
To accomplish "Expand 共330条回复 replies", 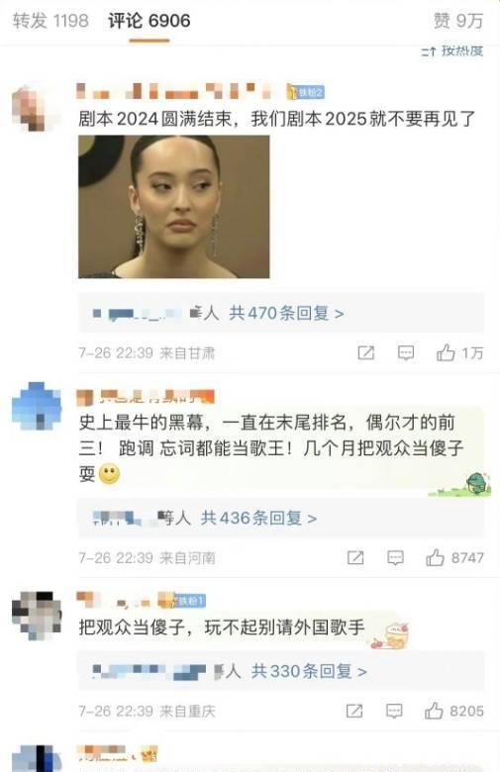I will (x=309, y=671).
